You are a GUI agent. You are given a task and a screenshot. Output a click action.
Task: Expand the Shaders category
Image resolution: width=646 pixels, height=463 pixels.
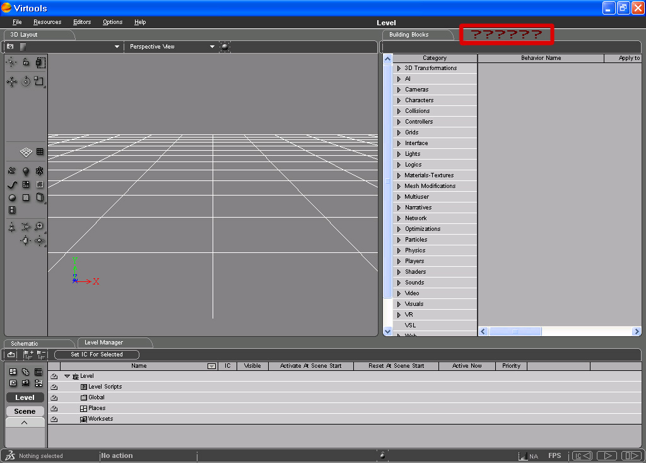[399, 271]
